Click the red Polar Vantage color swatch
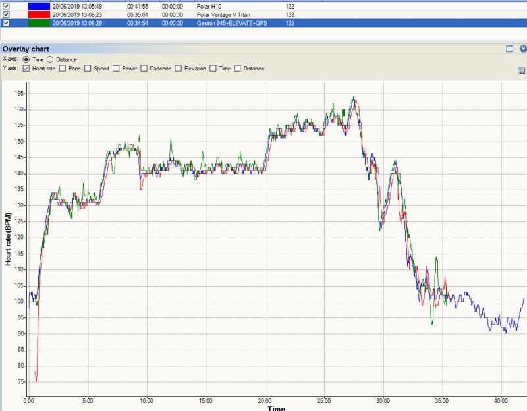This screenshot has width=527, height=411. (x=39, y=14)
